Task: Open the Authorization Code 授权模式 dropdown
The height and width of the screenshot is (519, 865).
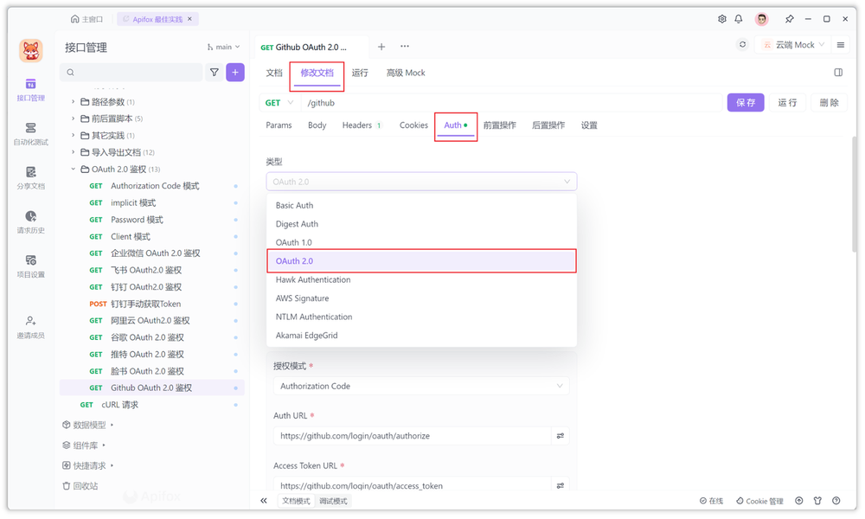Action: 421,386
